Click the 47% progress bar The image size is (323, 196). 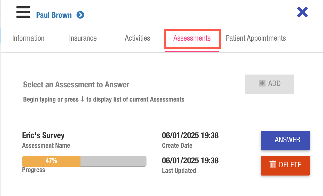click(x=84, y=161)
